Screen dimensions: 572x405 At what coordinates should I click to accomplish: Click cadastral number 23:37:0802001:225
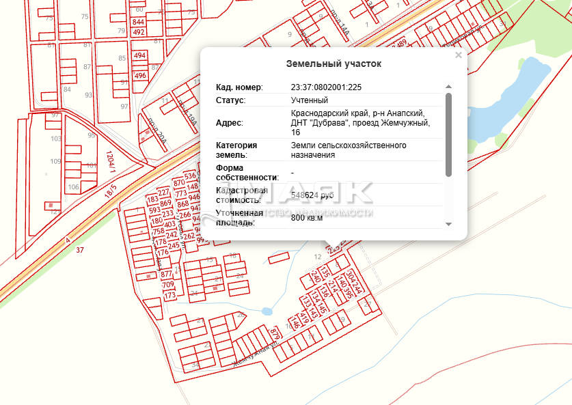pyautogui.click(x=326, y=87)
